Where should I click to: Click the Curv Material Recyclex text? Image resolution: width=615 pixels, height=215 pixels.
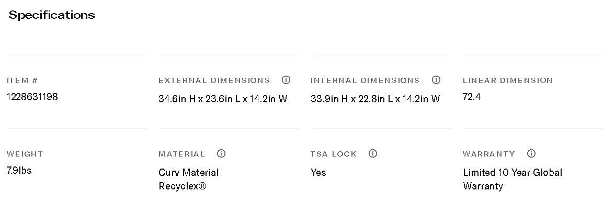[188, 179]
